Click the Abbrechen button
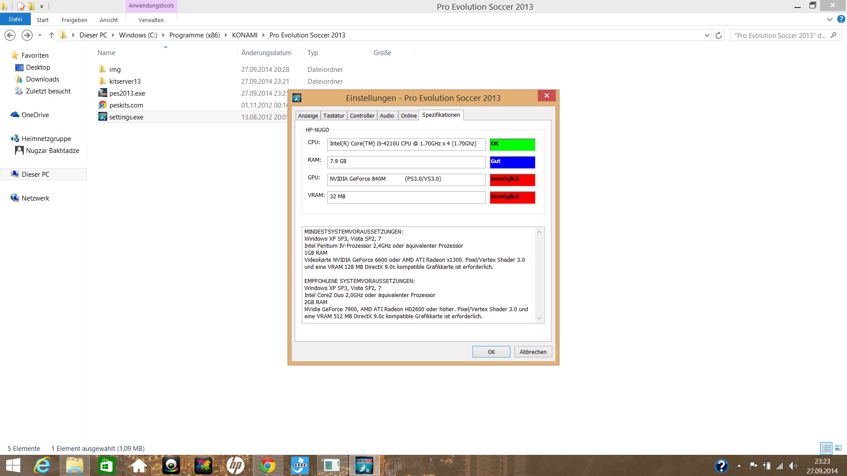847x476 pixels. 532,352
